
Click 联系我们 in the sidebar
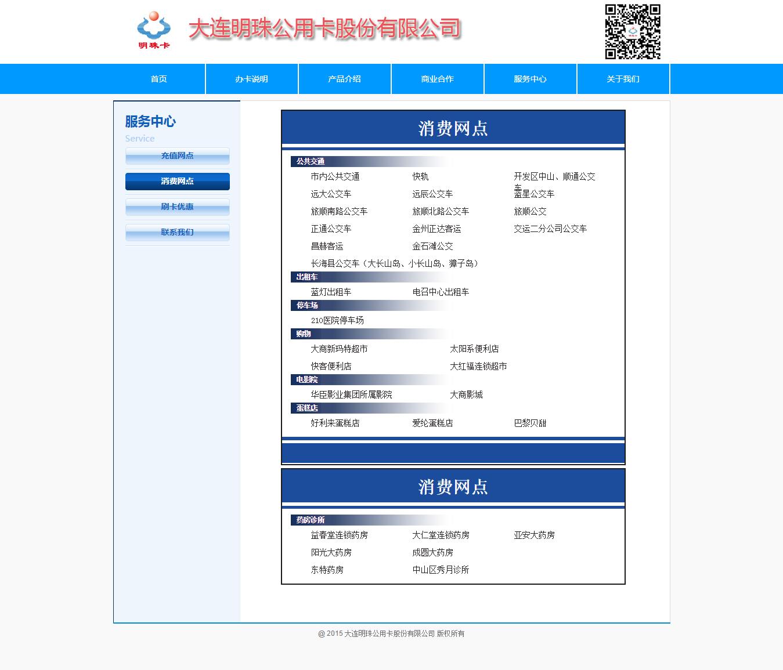(178, 233)
